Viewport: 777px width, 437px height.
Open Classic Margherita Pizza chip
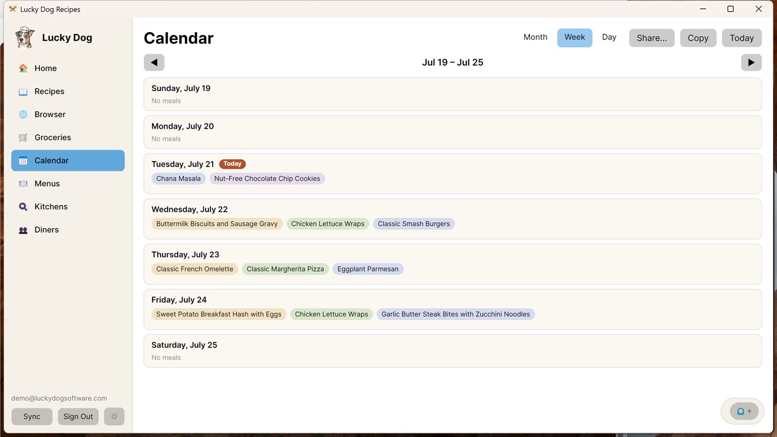pos(285,269)
